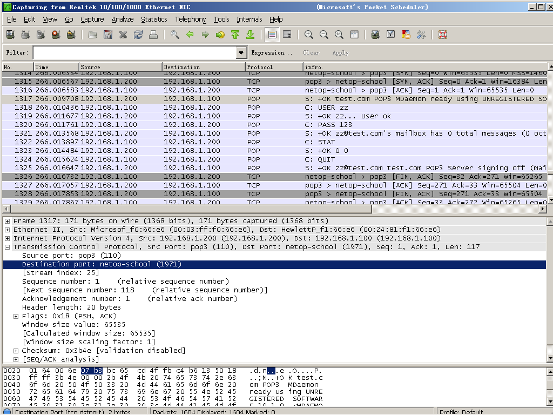The height and width of the screenshot is (415, 553).
Task: Click the Expression... button
Action: 272,52
